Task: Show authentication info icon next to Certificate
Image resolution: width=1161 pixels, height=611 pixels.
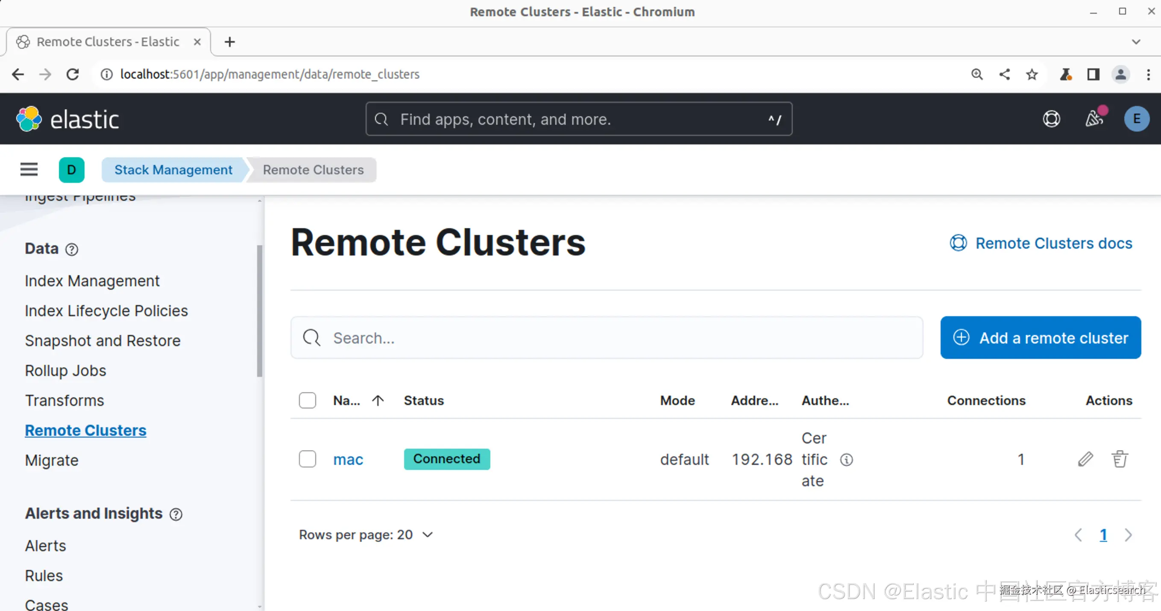Action: pos(847,459)
